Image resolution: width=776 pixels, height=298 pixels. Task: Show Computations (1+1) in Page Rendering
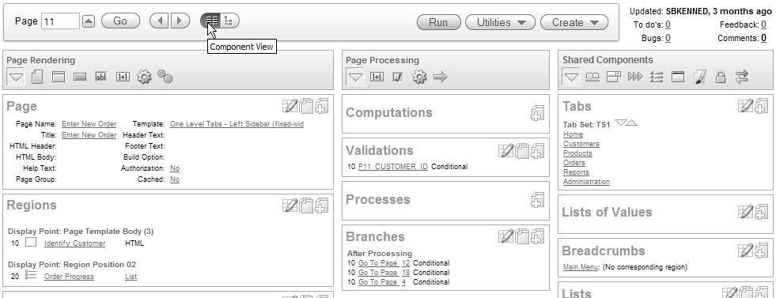(x=123, y=77)
